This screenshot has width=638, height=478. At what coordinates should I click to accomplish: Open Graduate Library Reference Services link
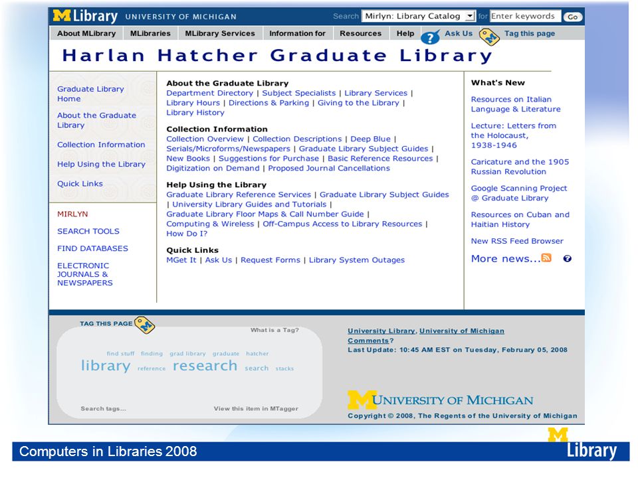point(239,195)
